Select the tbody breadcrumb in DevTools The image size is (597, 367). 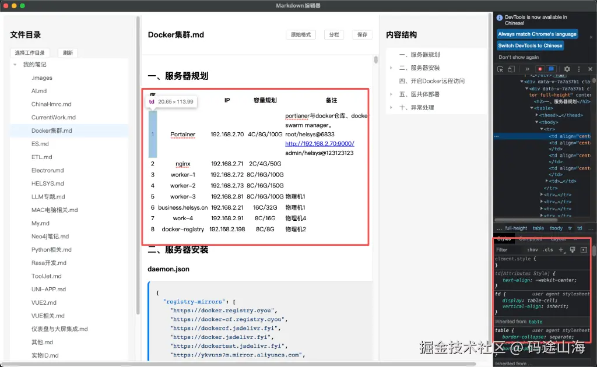tap(556, 228)
